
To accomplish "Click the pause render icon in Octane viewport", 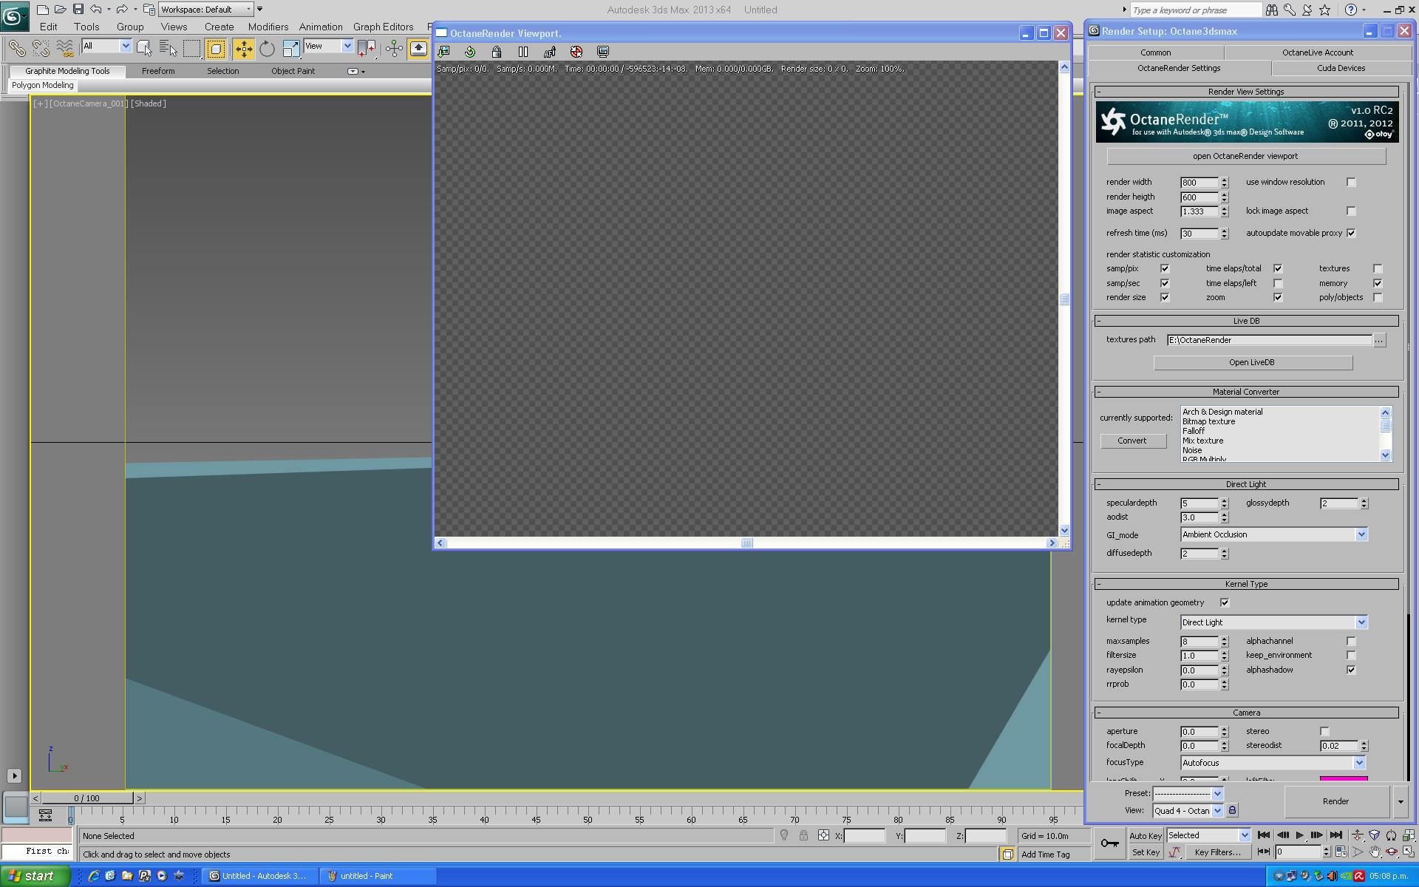I will point(523,52).
